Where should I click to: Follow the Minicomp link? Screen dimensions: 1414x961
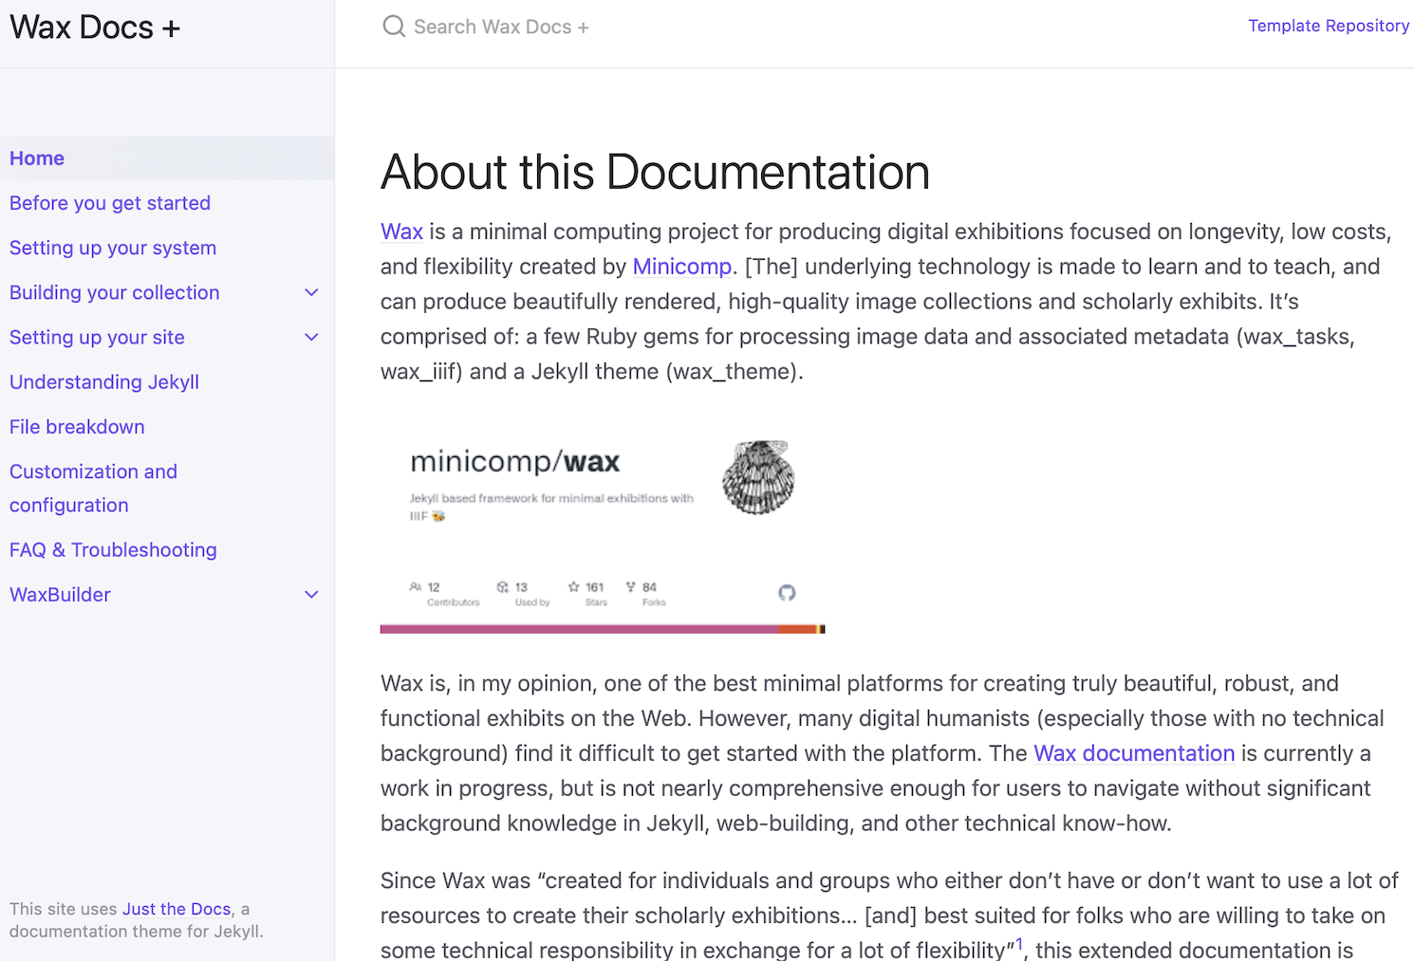pyautogui.click(x=682, y=267)
